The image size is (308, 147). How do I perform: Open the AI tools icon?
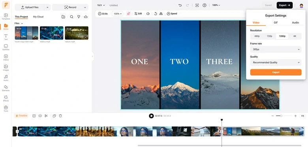(128, 14)
